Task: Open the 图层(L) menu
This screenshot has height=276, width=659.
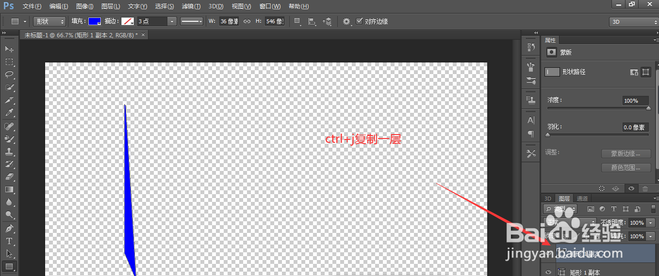Action: click(x=111, y=6)
